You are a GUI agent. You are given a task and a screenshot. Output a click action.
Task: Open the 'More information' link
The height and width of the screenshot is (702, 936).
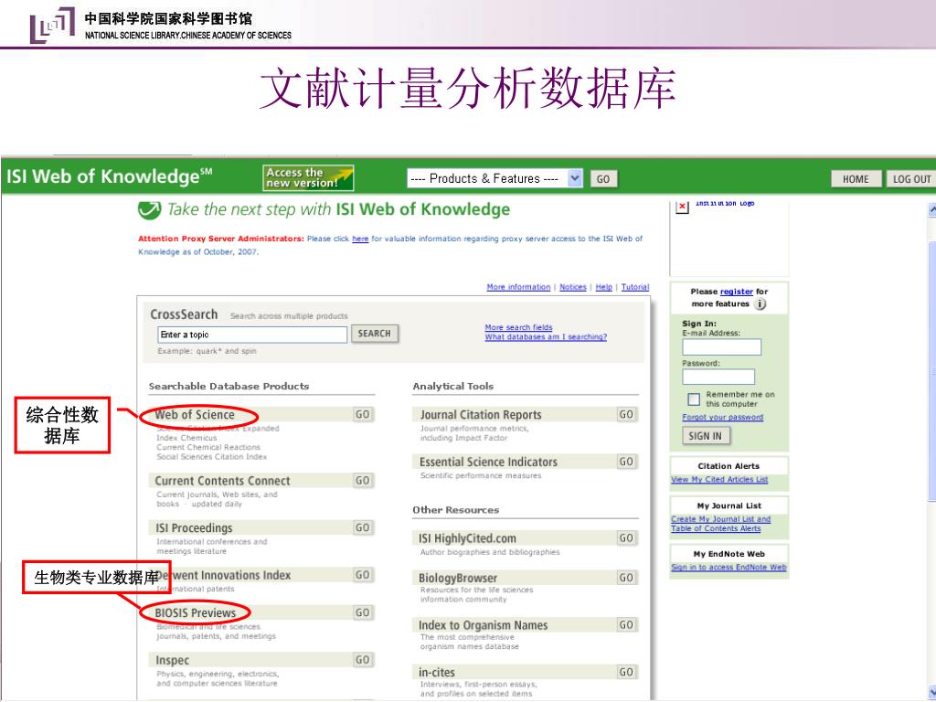pos(518,287)
